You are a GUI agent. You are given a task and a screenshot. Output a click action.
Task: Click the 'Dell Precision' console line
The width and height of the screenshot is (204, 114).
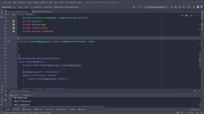coord(22,101)
